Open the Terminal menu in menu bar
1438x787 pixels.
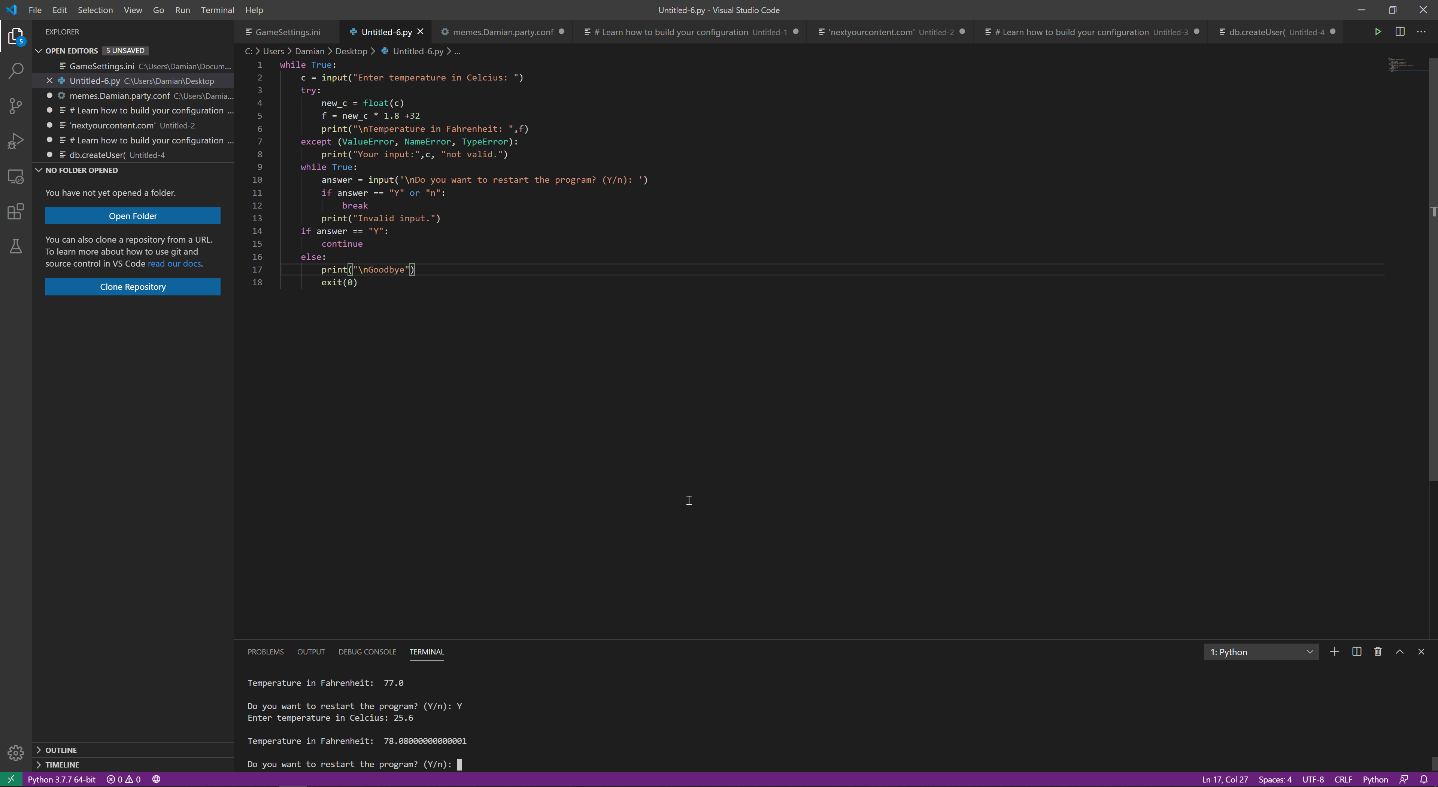click(x=217, y=10)
